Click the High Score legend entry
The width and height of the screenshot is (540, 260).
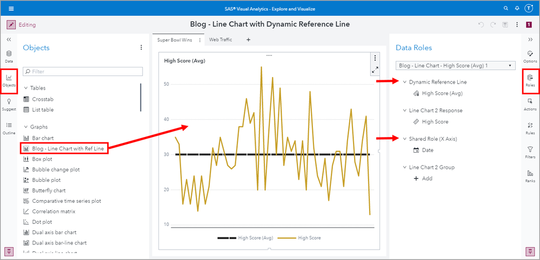tap(299, 238)
